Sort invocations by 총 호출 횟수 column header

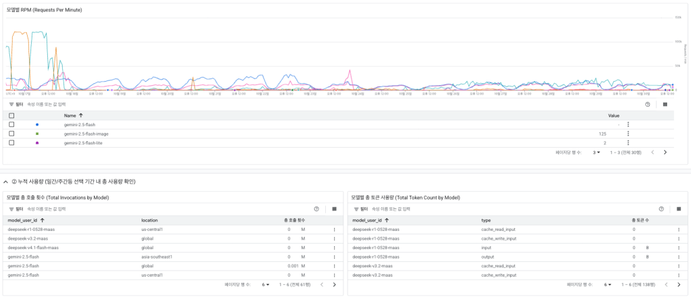point(295,220)
